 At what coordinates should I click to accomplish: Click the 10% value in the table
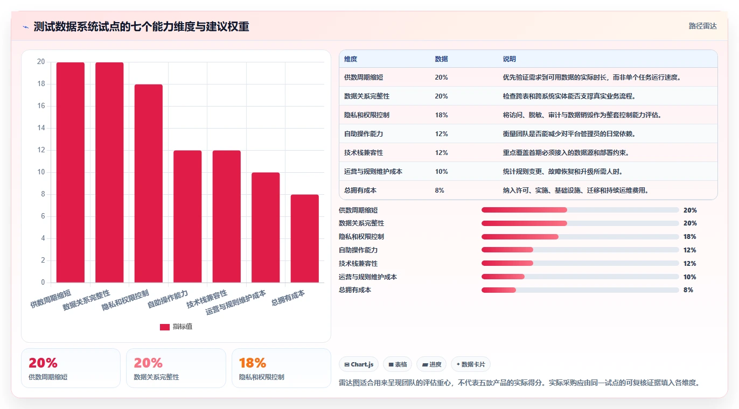(441, 172)
